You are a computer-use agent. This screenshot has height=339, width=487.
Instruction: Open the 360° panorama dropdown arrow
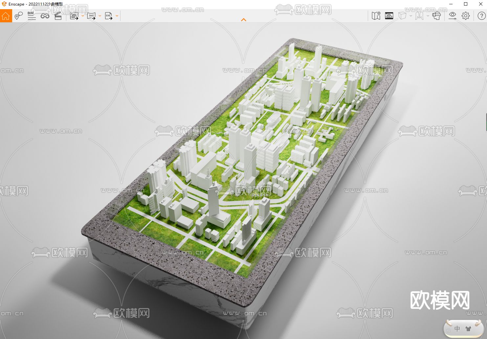click(100, 15)
